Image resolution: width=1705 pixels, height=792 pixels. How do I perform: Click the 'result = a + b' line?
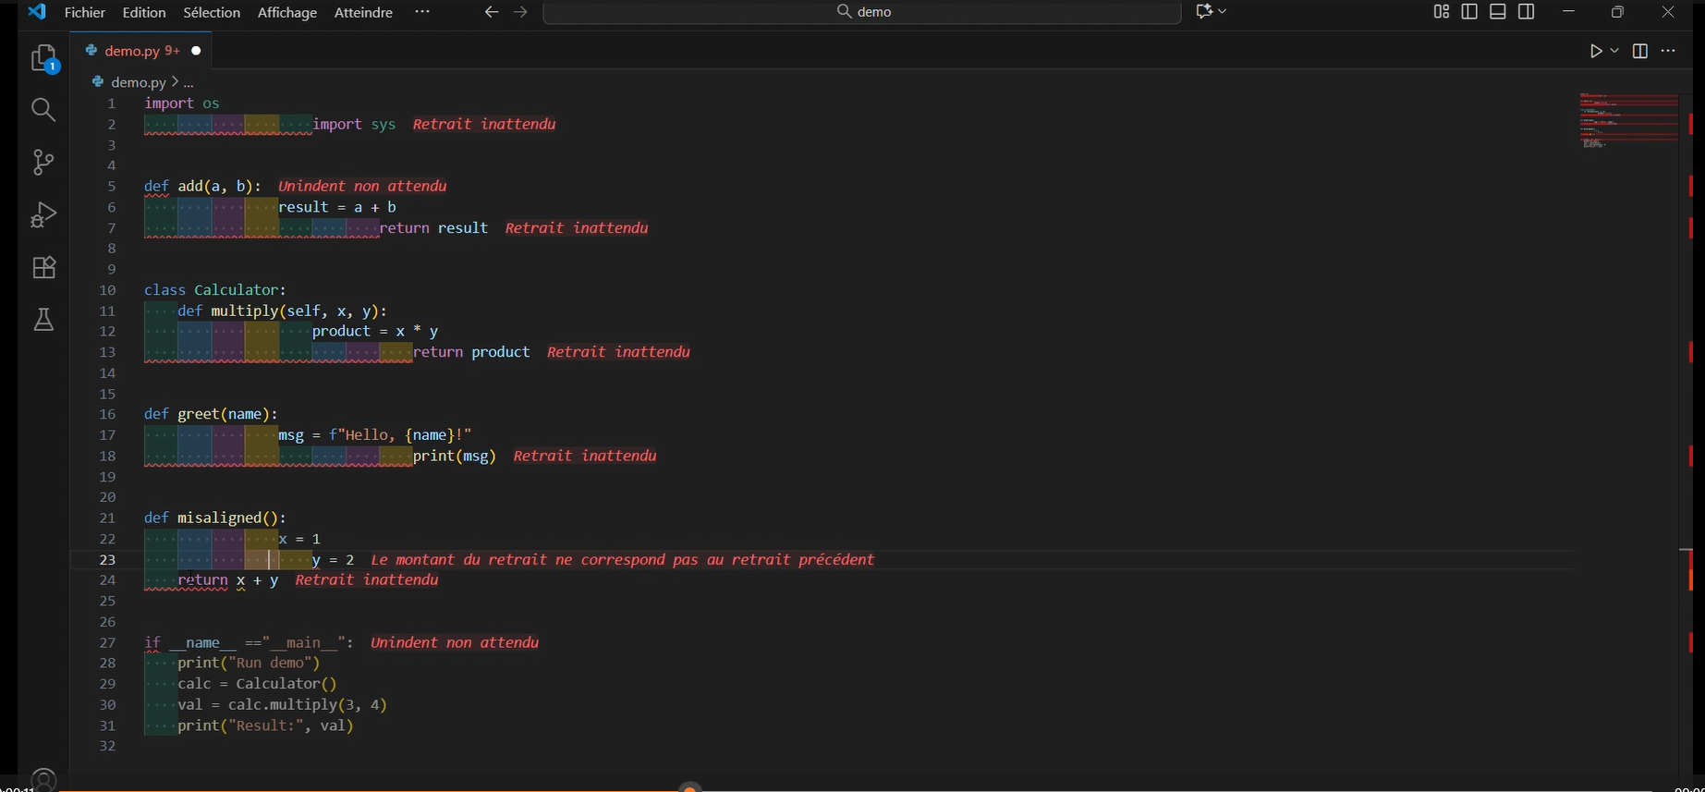point(337,207)
